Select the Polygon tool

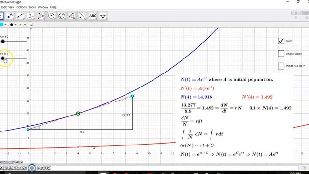pos(41,16)
